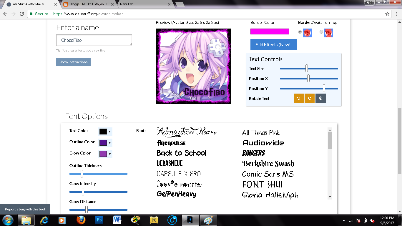Rotate the text counterclockwise
This screenshot has width=402, height=226.
tap(298, 98)
